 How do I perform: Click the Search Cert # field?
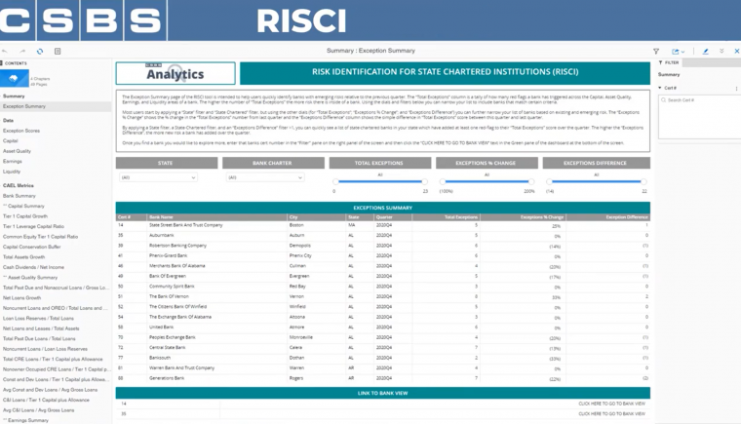pos(702,100)
